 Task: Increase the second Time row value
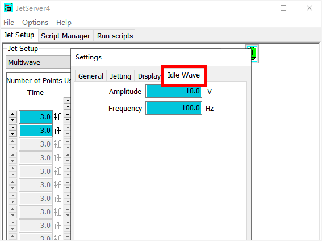[12, 128]
